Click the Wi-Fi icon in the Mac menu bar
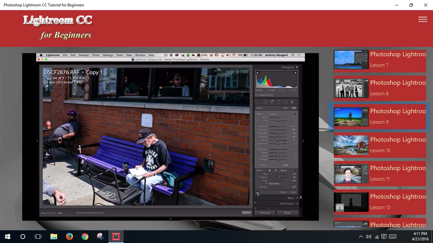 click(234, 55)
